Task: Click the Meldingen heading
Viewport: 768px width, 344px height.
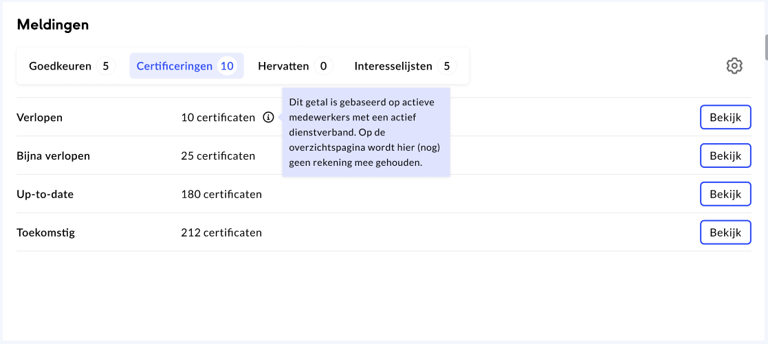Action: point(53,25)
